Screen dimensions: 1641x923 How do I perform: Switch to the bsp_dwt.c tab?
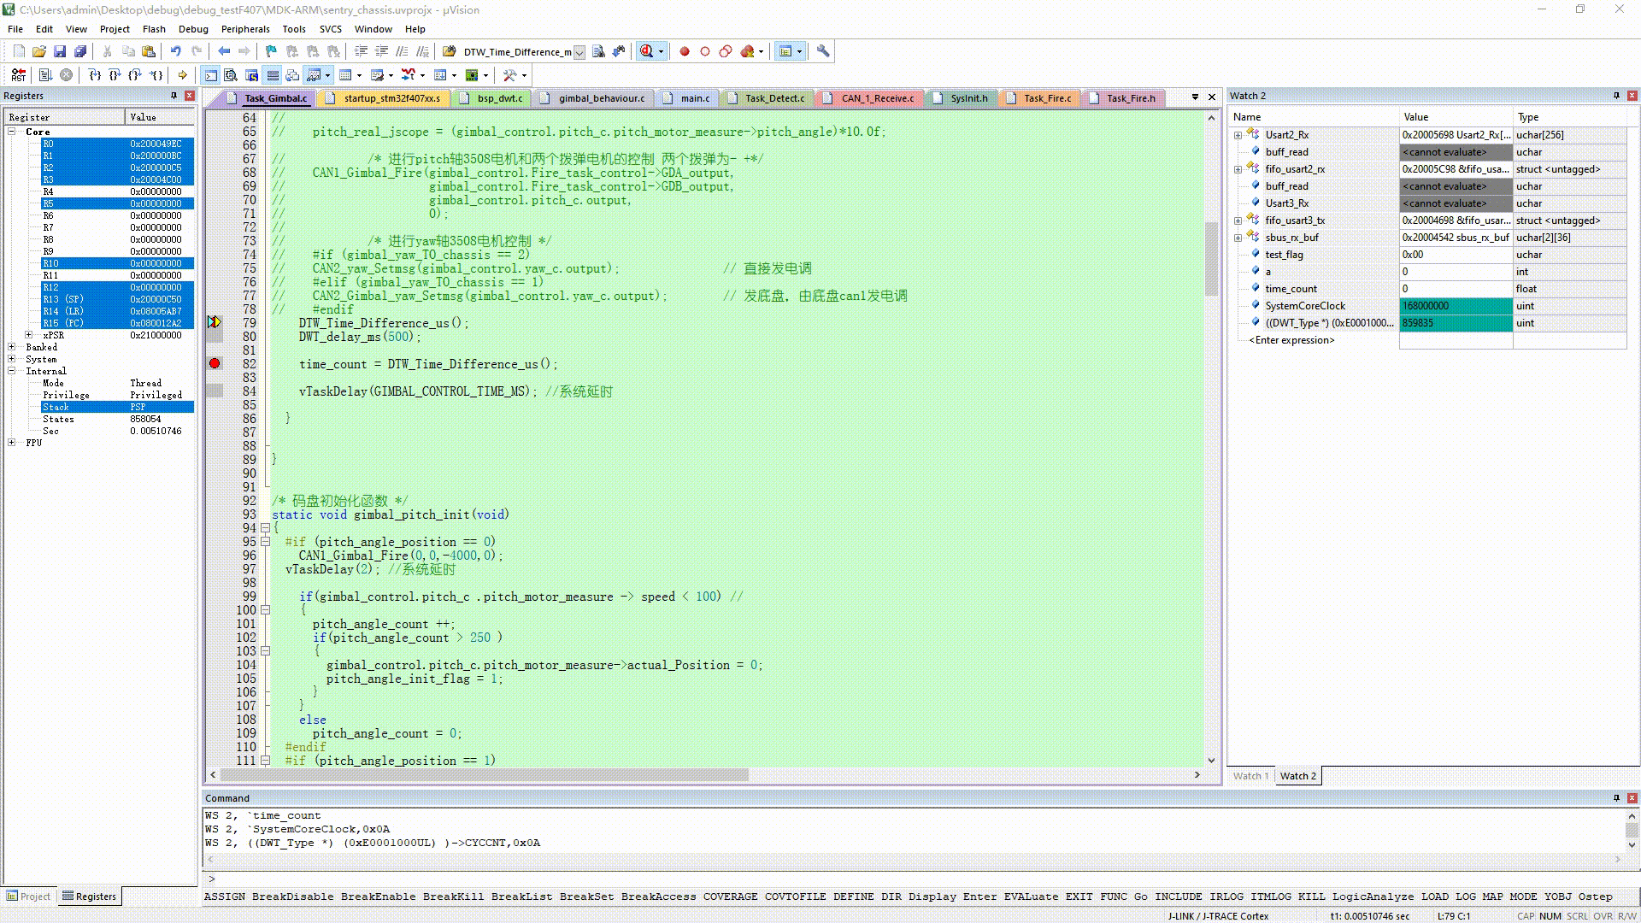[x=499, y=98]
